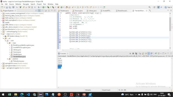Click Collapse All in Project Explorer
173x97 pixels.
(36, 11)
